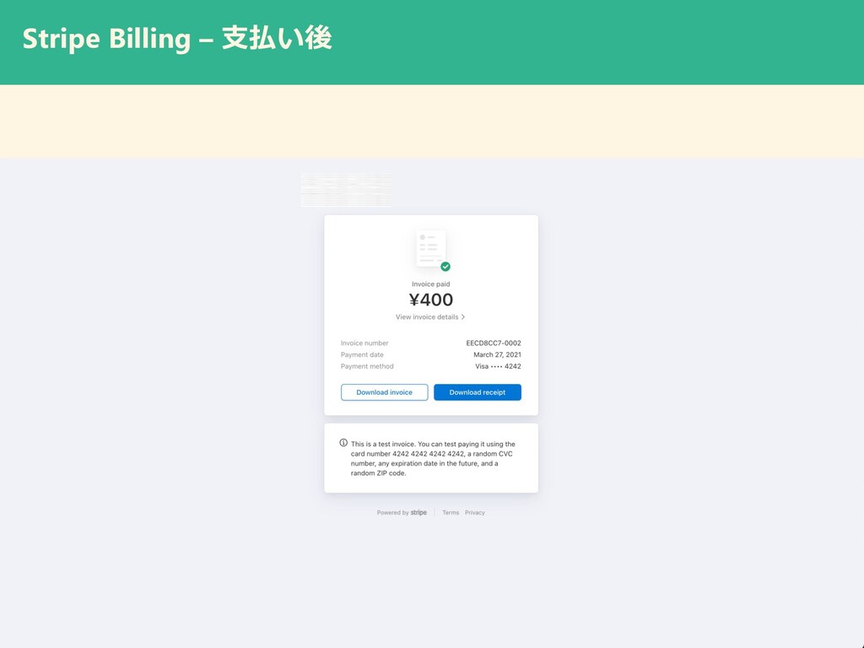This screenshot has width=864, height=648.
Task: Click the Invoice paid status label
Action: tap(431, 284)
